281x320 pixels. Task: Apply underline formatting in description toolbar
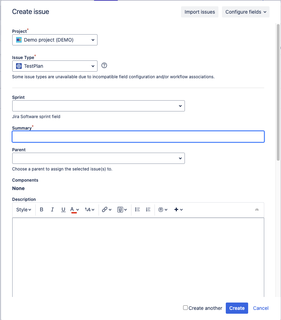(x=63, y=210)
